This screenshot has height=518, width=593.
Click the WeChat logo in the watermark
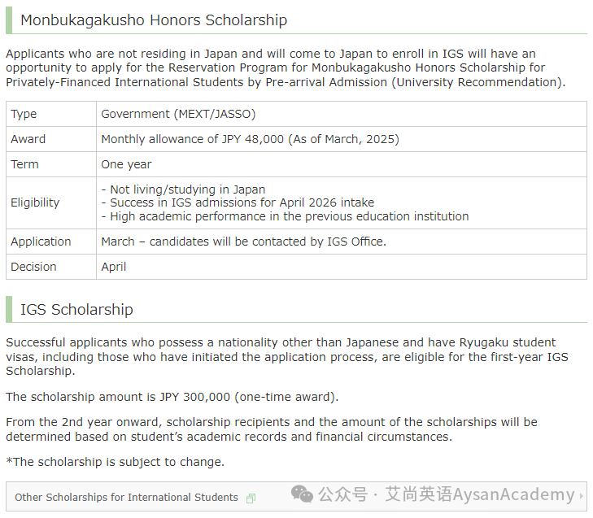click(302, 494)
